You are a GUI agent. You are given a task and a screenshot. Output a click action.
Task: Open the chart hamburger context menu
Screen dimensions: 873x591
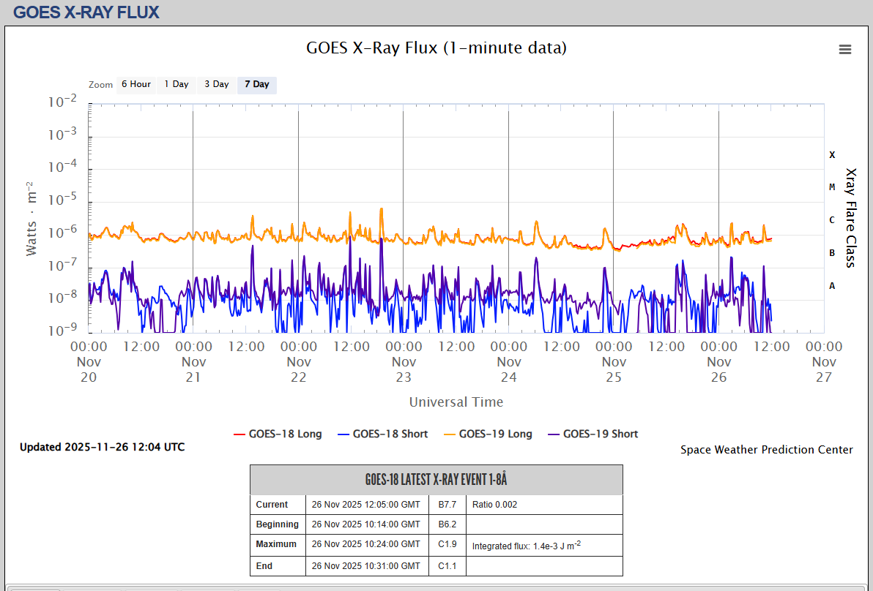coord(844,49)
